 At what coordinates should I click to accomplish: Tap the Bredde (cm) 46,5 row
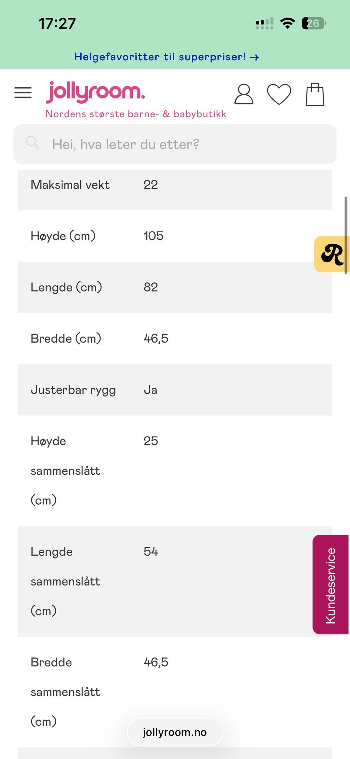pyautogui.click(x=175, y=339)
